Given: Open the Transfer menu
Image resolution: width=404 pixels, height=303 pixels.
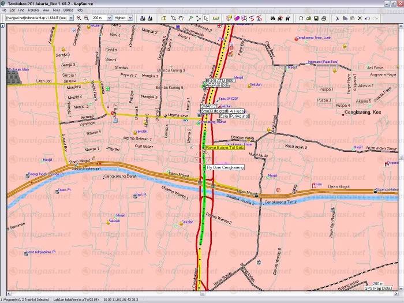Looking at the screenshot, I should pyautogui.click(x=33, y=10).
